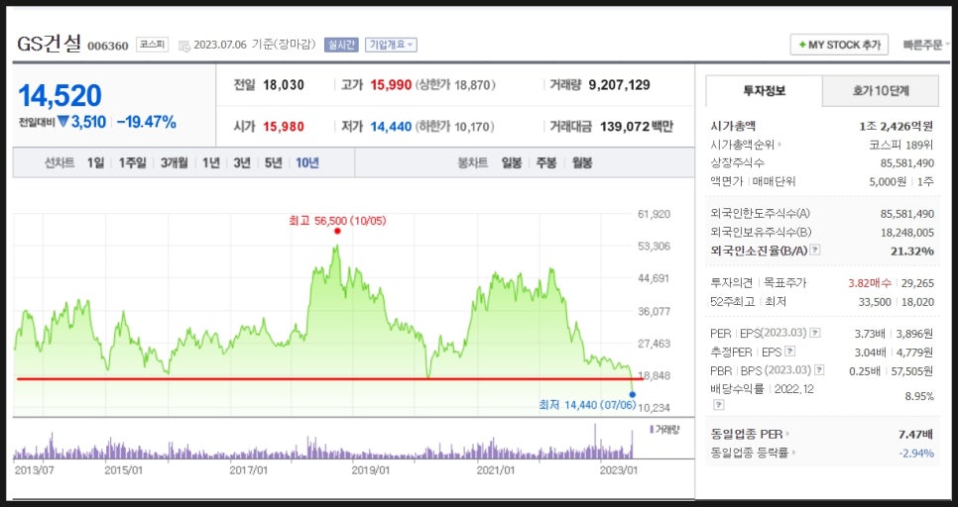Image resolution: width=958 pixels, height=507 pixels.
Task: Click the stock code 006360
Action: point(107,46)
